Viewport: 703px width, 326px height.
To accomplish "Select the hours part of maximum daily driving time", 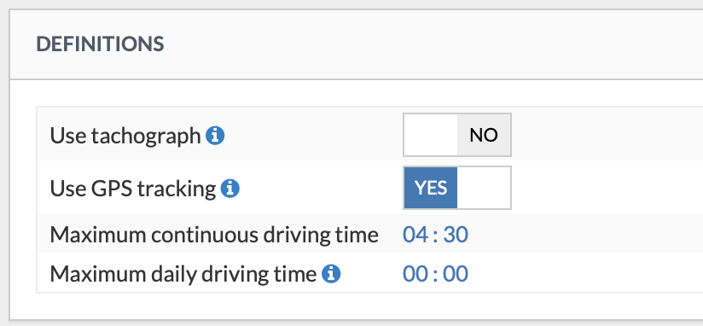I will click(x=415, y=274).
